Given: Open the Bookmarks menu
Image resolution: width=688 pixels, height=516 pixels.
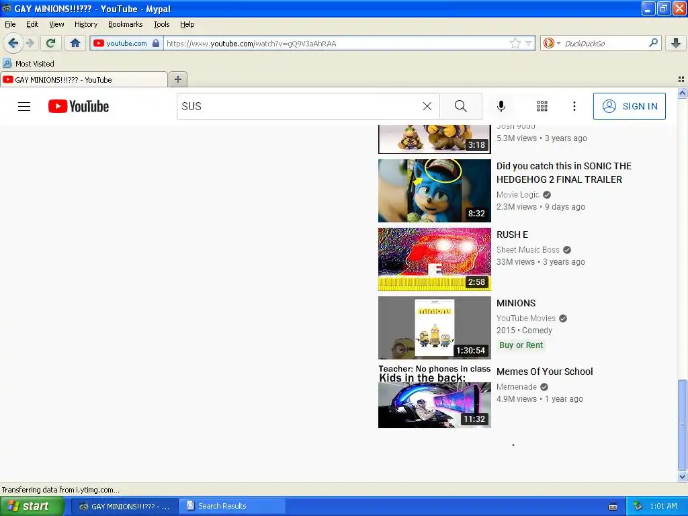Looking at the screenshot, I should tap(125, 24).
